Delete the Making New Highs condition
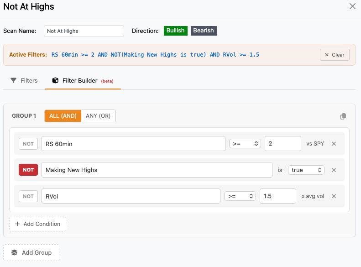This screenshot has height=267, width=361. coord(334,170)
